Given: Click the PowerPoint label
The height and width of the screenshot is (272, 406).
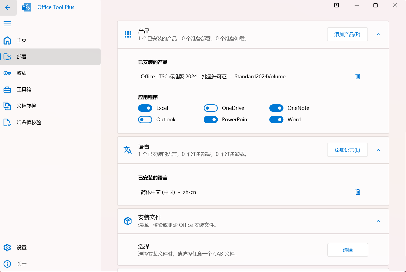Looking at the screenshot, I should click(235, 120).
